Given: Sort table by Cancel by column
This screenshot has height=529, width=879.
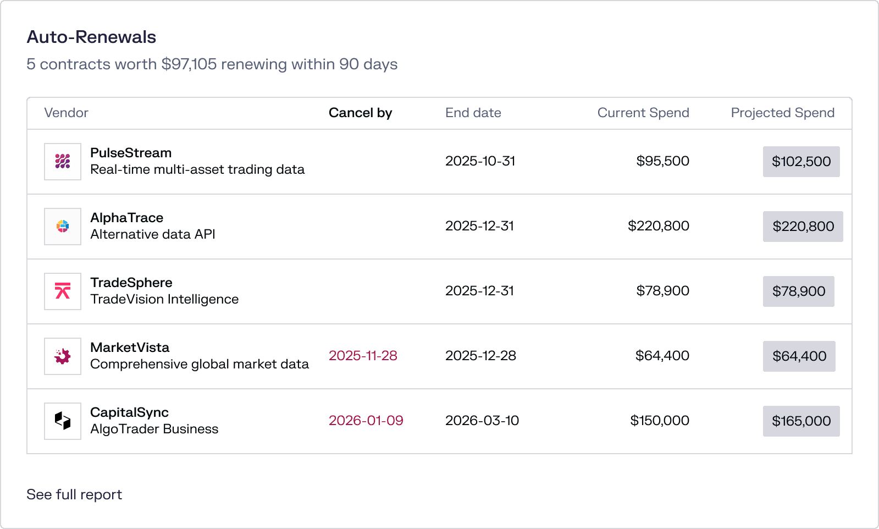Looking at the screenshot, I should pos(360,113).
